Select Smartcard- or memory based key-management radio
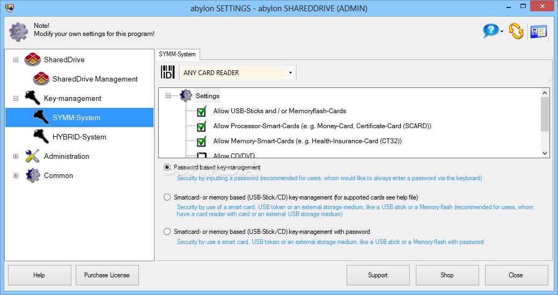 [167, 197]
